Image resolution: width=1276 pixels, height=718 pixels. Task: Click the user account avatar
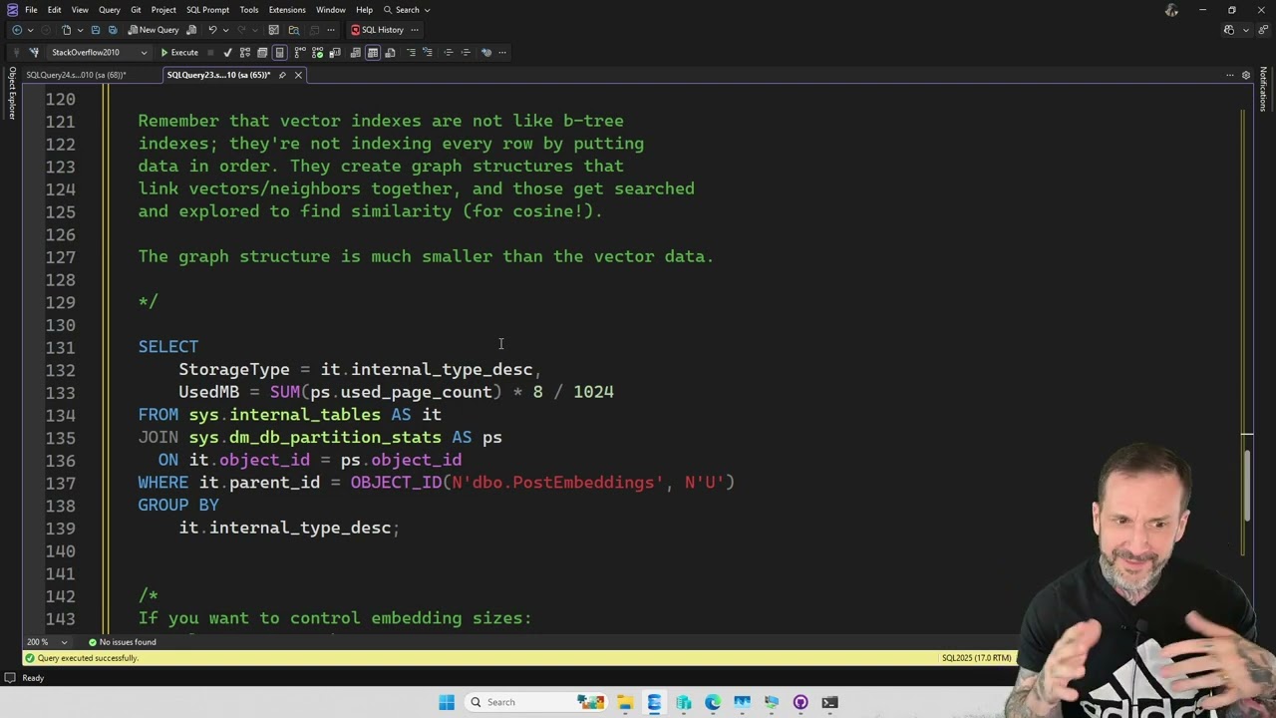(1171, 10)
